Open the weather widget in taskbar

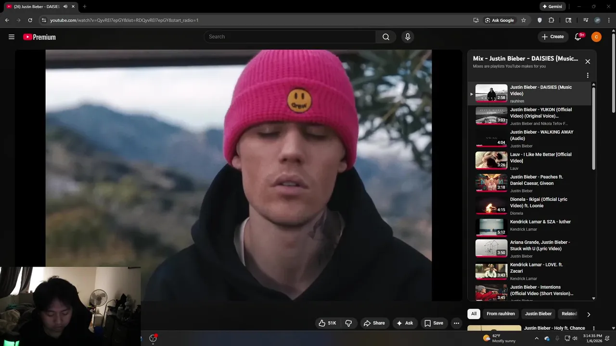(x=499, y=338)
